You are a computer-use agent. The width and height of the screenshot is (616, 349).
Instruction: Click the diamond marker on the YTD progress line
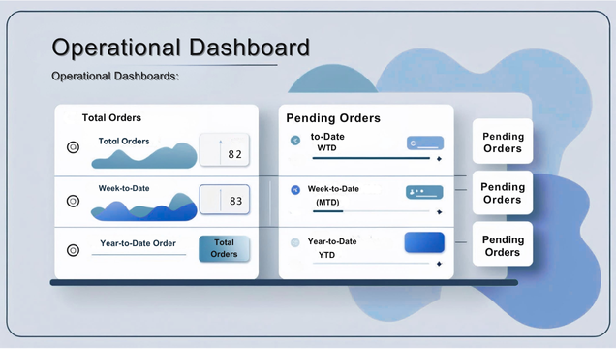439,264
